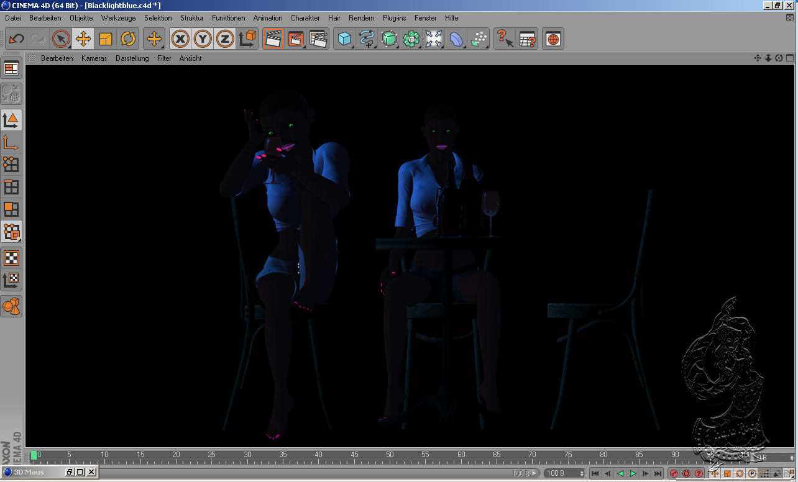Image resolution: width=798 pixels, height=482 pixels.
Task: Open the scene objects flyout with arrows icon
Action: point(434,39)
